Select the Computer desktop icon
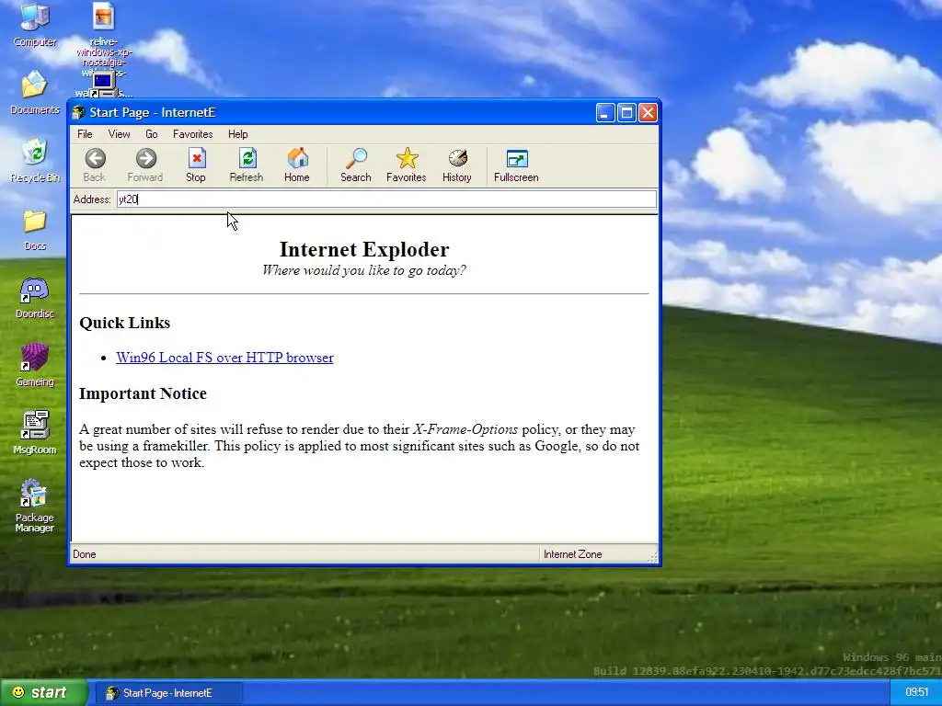The height and width of the screenshot is (706, 942). coord(35,25)
